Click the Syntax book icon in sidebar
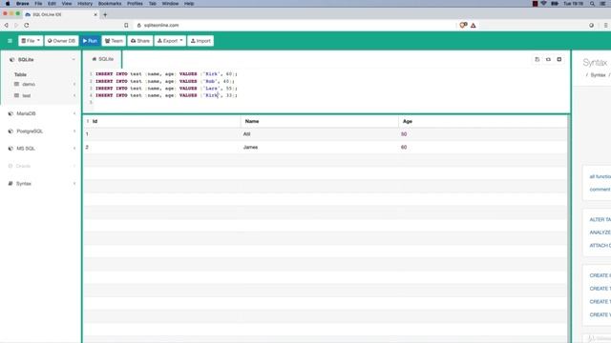611x343 pixels. (11, 184)
